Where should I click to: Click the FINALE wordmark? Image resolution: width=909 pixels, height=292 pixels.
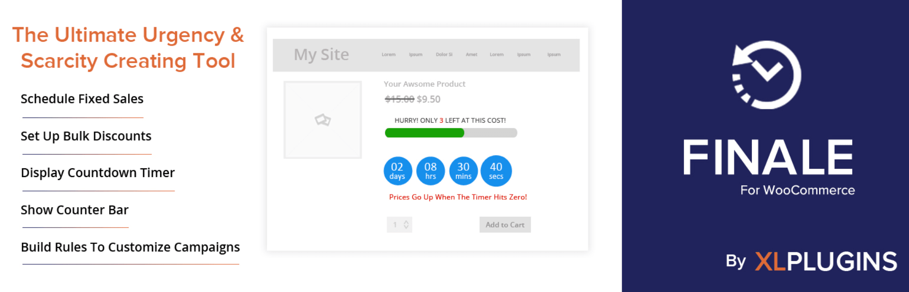tap(768, 157)
